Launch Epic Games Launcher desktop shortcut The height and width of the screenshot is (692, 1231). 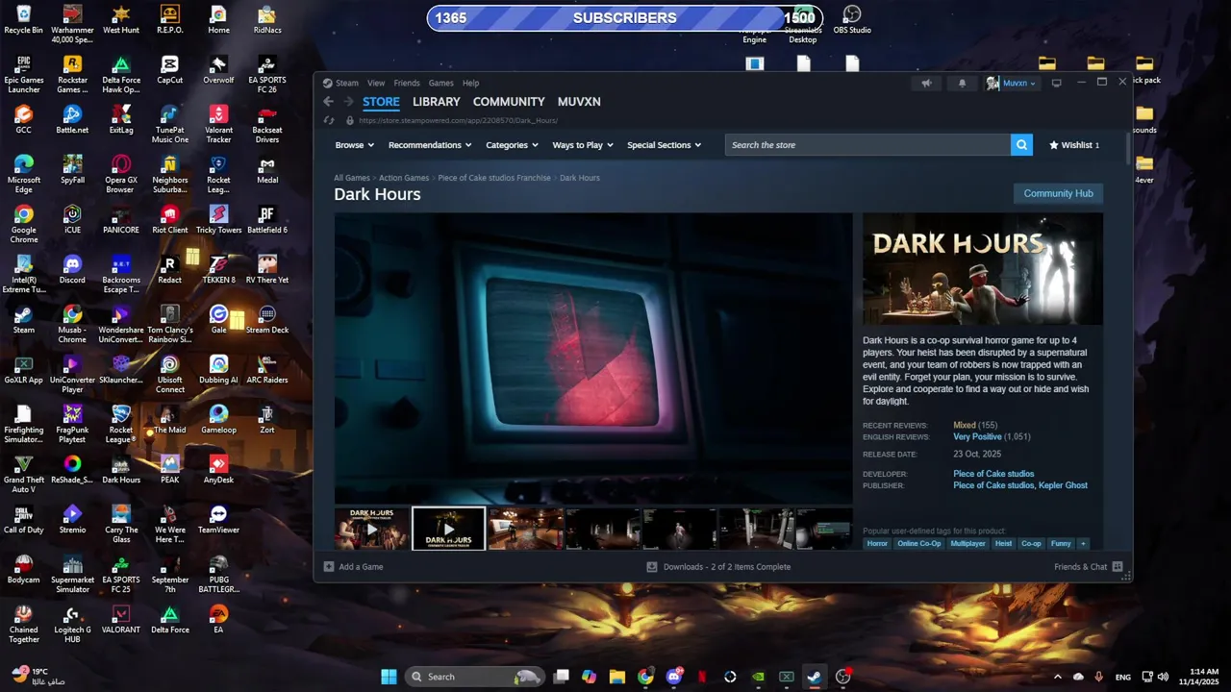pos(24,74)
